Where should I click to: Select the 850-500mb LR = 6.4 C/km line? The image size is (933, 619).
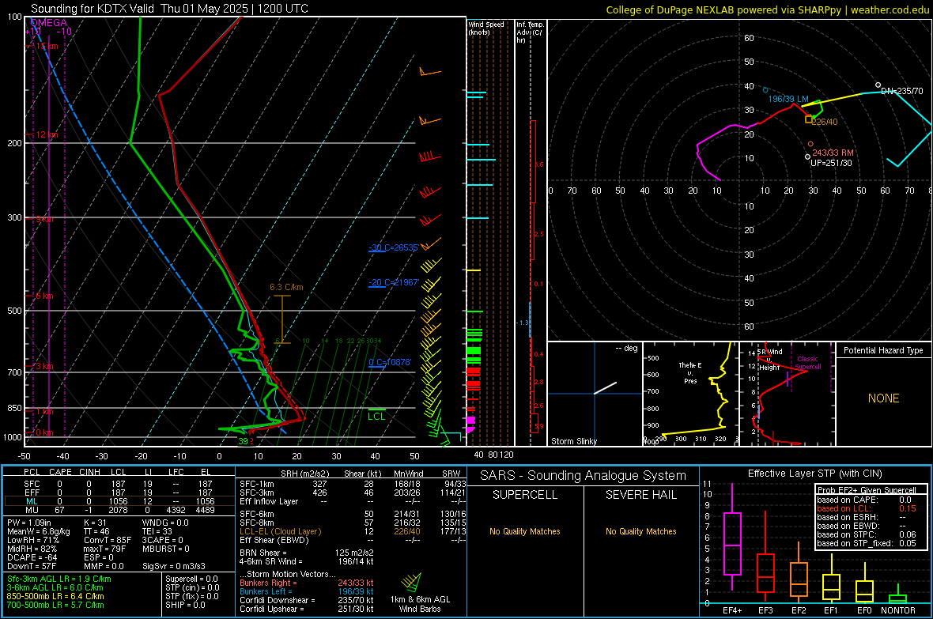[x=55, y=596]
